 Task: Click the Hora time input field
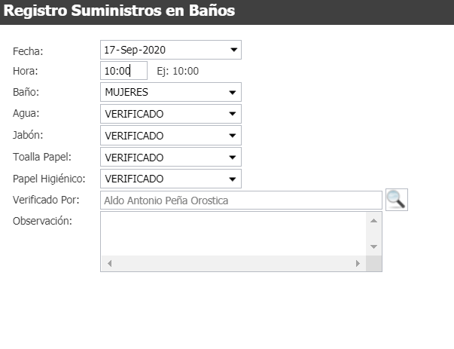123,70
